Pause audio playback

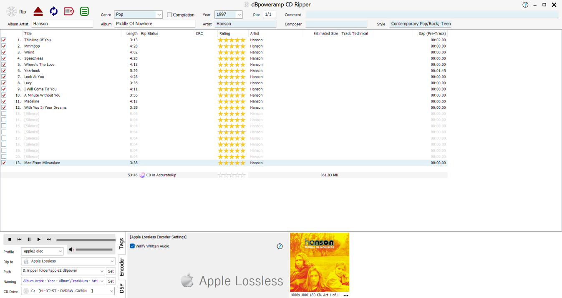[x=29, y=239]
